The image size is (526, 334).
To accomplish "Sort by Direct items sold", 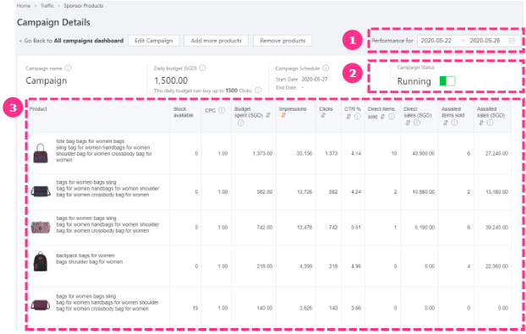I will (382, 117).
